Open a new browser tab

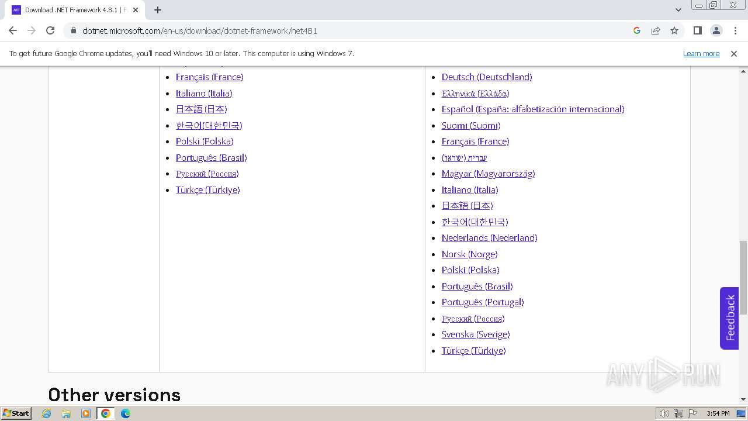158,10
